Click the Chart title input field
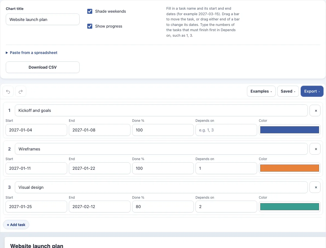This screenshot has height=248, width=326. 43,19
